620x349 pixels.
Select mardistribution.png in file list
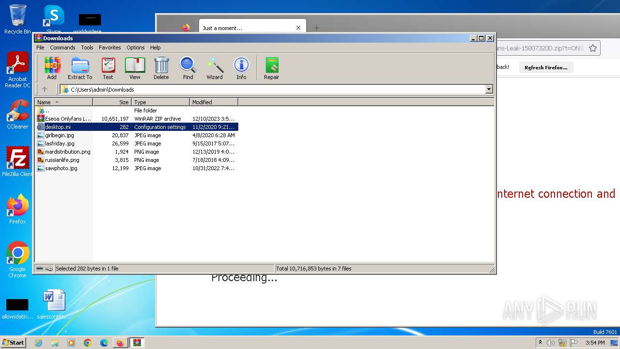coord(137,152)
